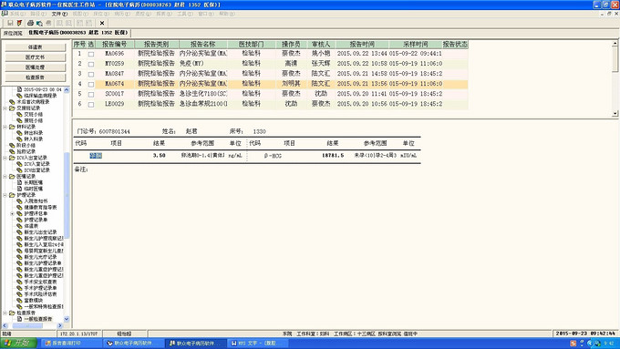Viewport: 620px width, 349px height.
Task: Click the printer icon in the toolbar
Action: pyautogui.click(x=30, y=23)
